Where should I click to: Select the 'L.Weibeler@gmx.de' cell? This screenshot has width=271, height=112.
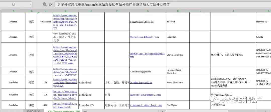(148, 72)
